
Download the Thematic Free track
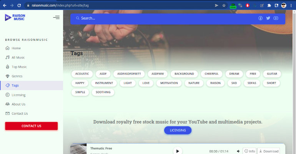click(269, 151)
